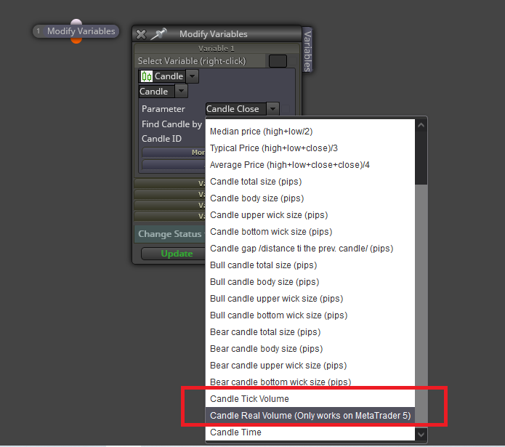Select Bull candle body size (pips)
The width and height of the screenshot is (505, 447).
310,282
